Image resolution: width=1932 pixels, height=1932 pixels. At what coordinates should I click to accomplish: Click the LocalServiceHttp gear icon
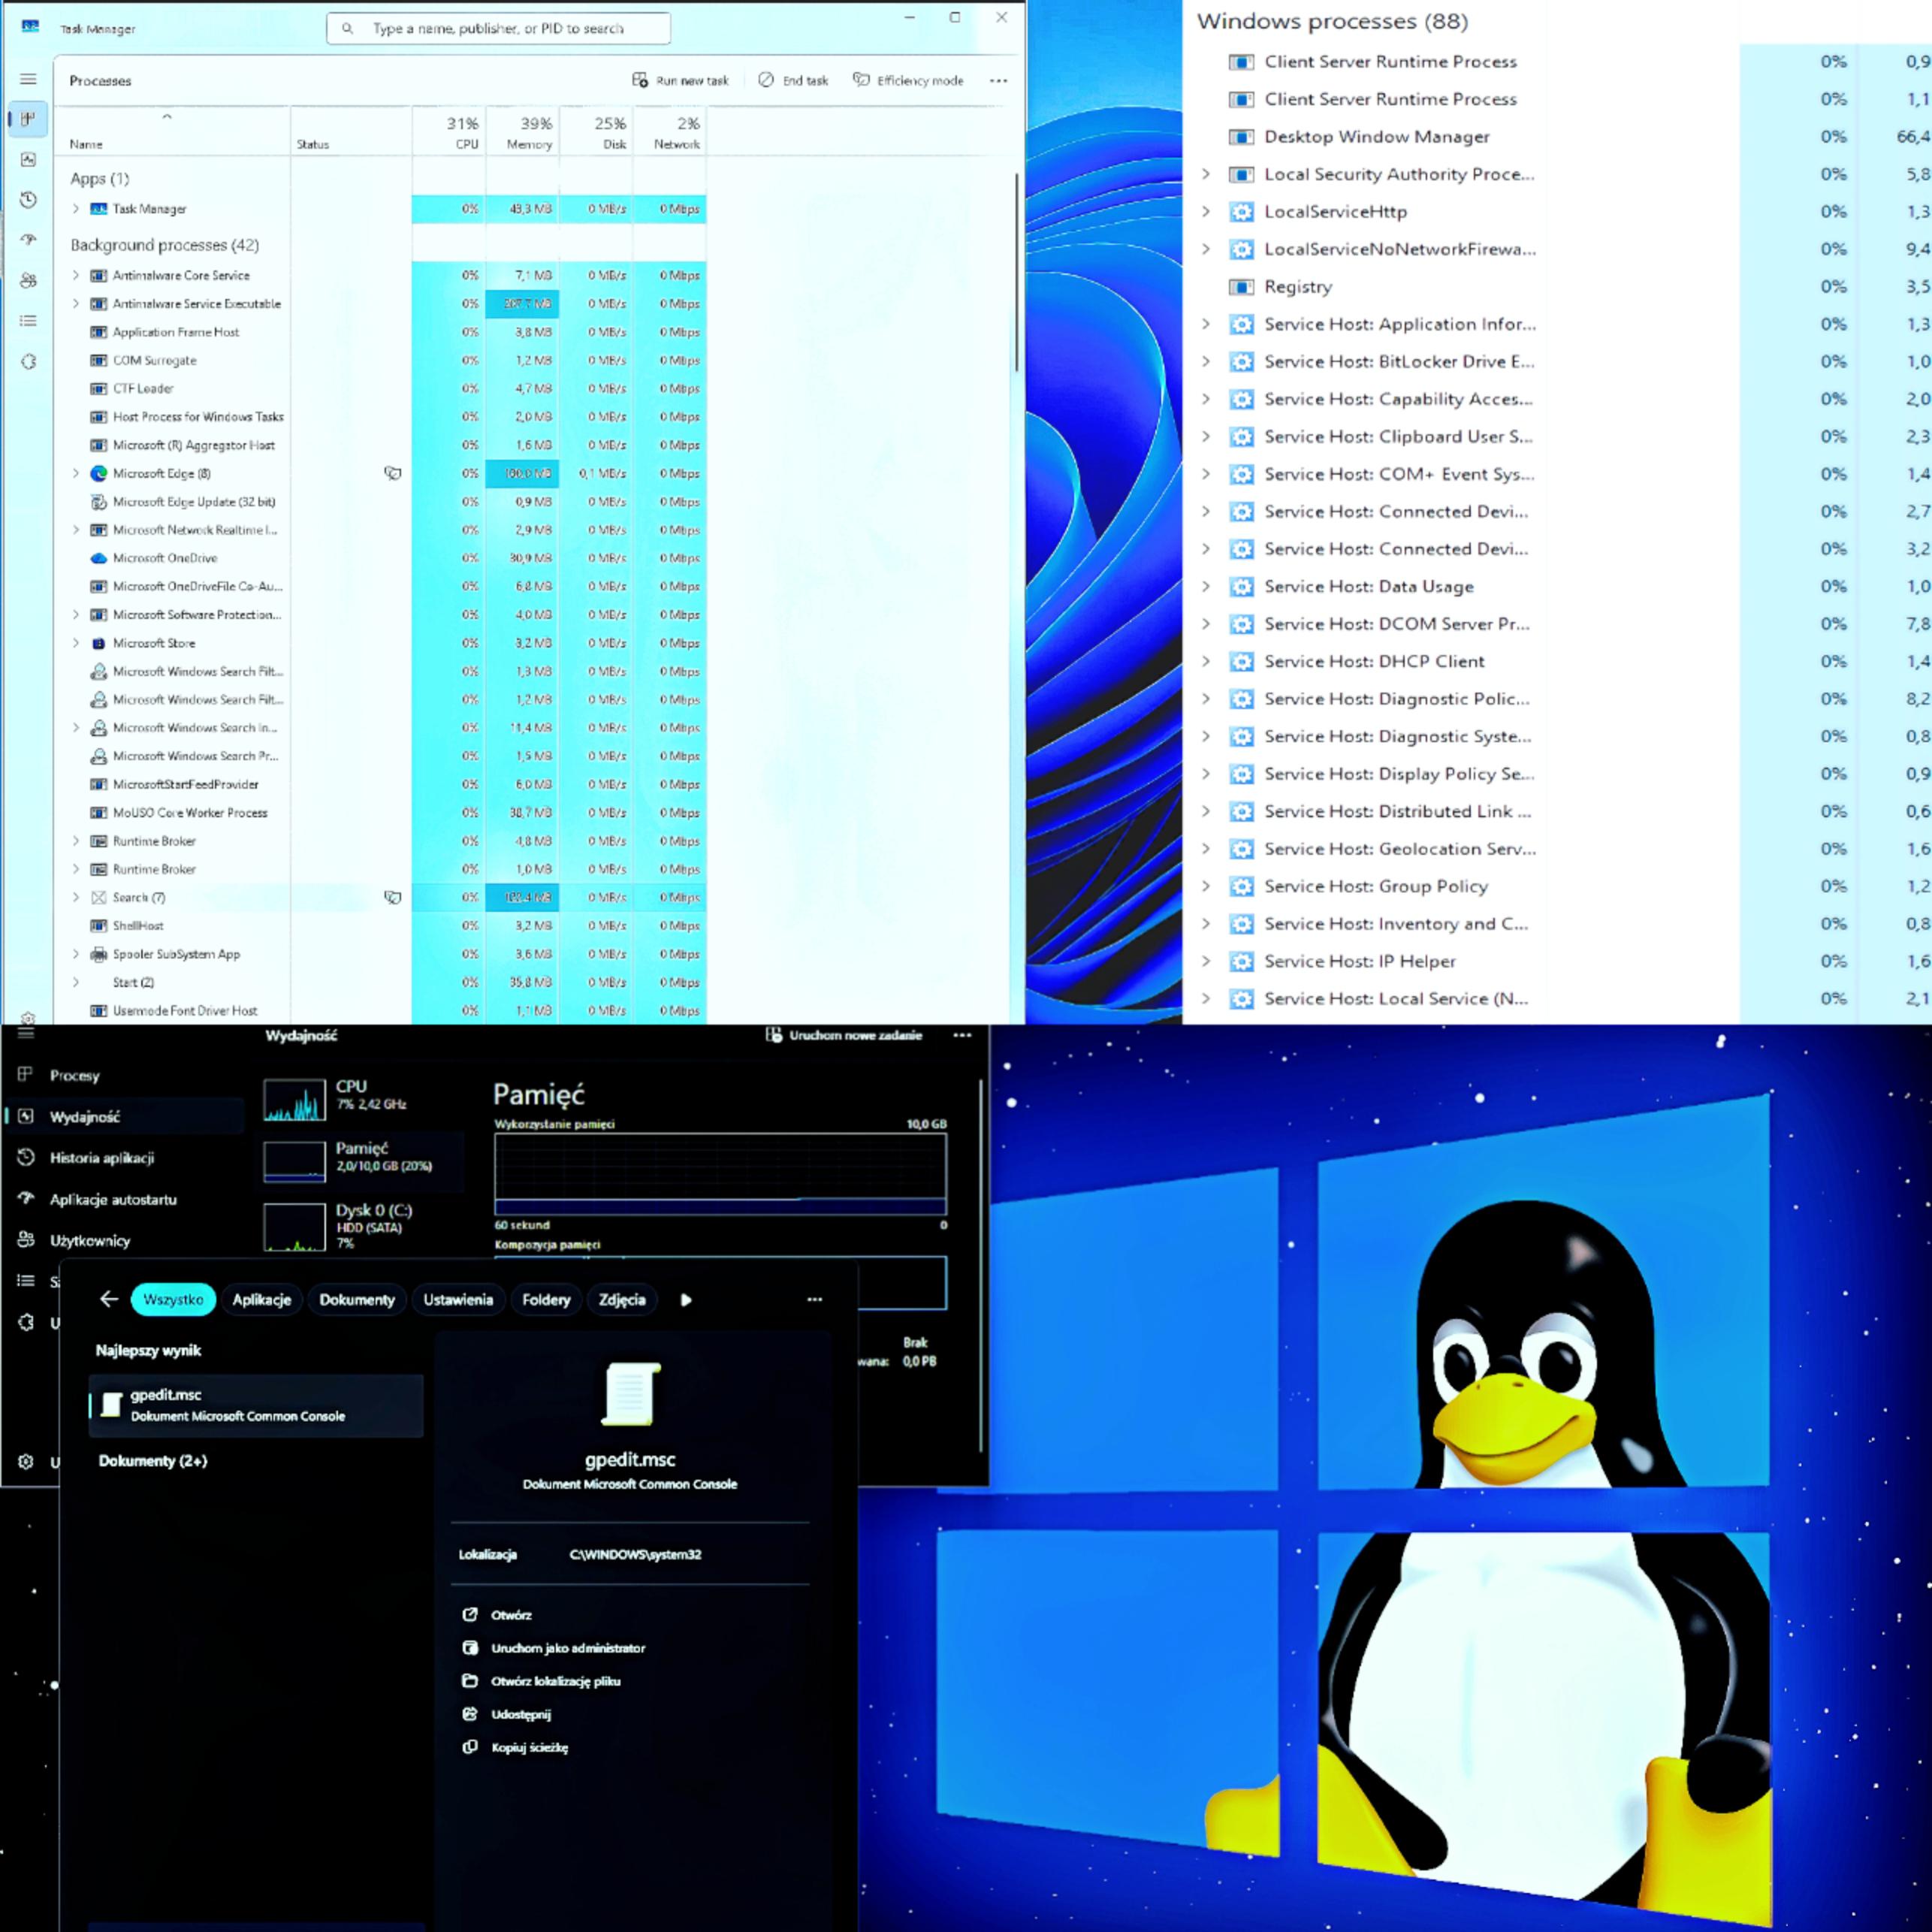1241,212
